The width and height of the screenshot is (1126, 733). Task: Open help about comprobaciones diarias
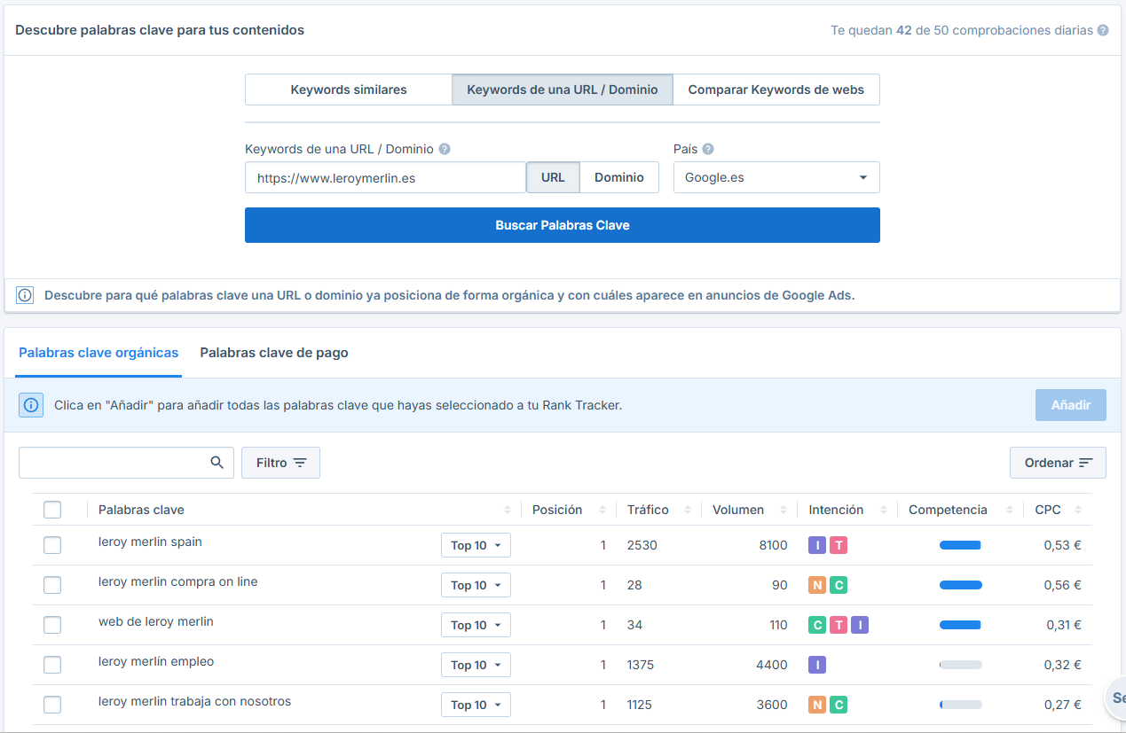coord(1102,30)
